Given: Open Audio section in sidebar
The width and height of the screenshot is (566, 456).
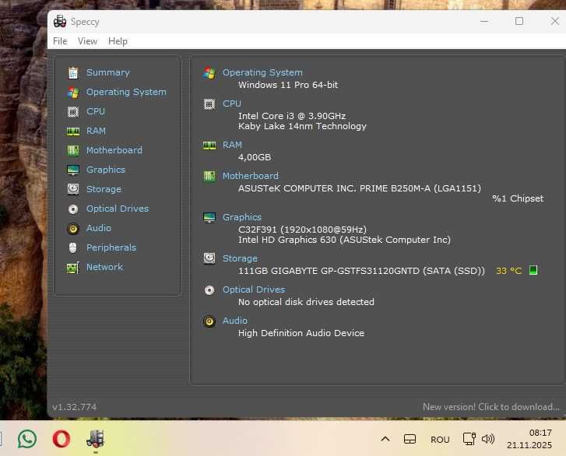Looking at the screenshot, I should coord(99,228).
